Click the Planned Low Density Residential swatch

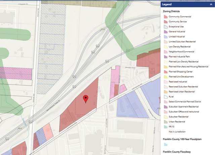pos(166,62)
